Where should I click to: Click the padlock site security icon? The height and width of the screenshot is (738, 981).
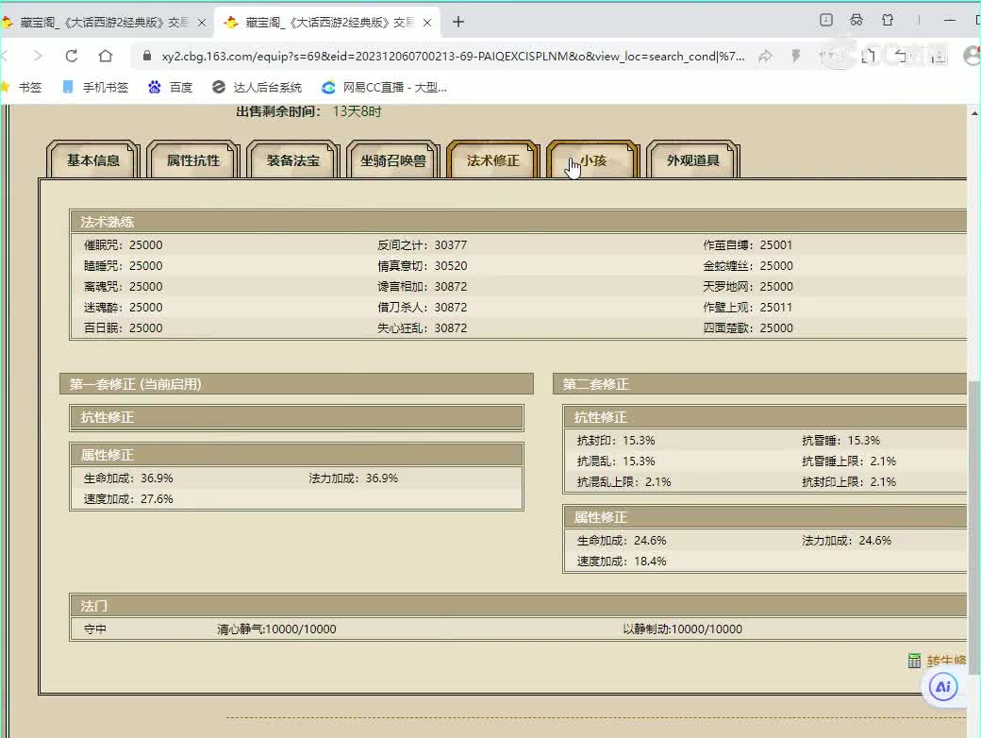click(x=147, y=56)
